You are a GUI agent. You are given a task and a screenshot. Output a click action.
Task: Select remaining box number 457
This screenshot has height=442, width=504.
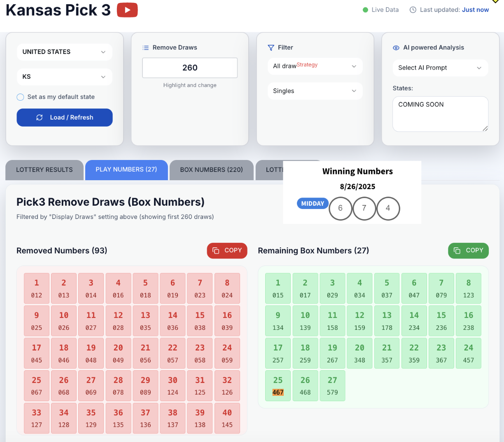pos(469,354)
